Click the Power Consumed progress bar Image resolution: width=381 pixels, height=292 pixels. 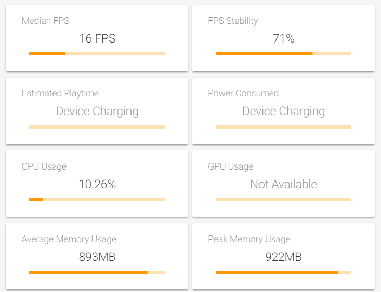(x=283, y=127)
